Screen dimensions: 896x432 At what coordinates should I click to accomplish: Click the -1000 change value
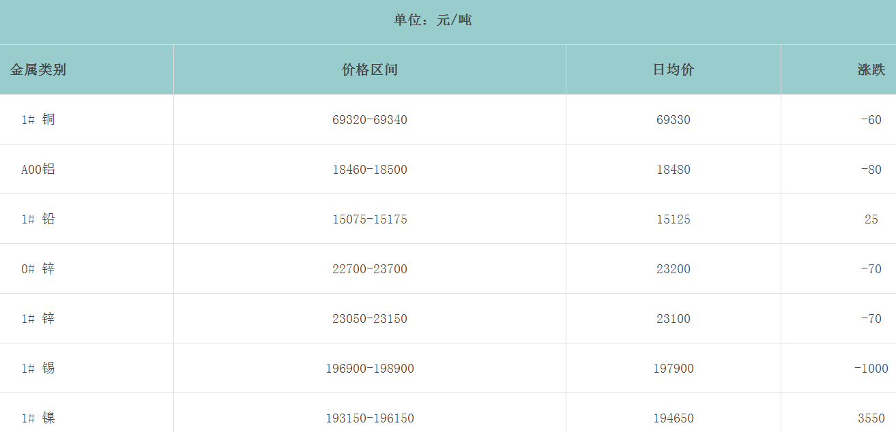pyautogui.click(x=871, y=369)
